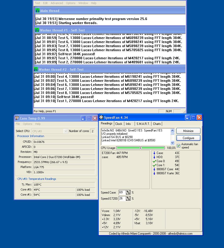Image resolution: width=224 pixels, height=248 pixels.
Task: Click the Configure button in SpeedFan
Action: pyautogui.click(x=188, y=138)
